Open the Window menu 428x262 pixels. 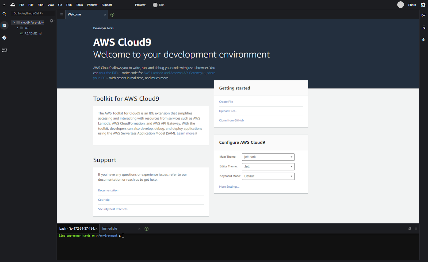[x=92, y=5]
